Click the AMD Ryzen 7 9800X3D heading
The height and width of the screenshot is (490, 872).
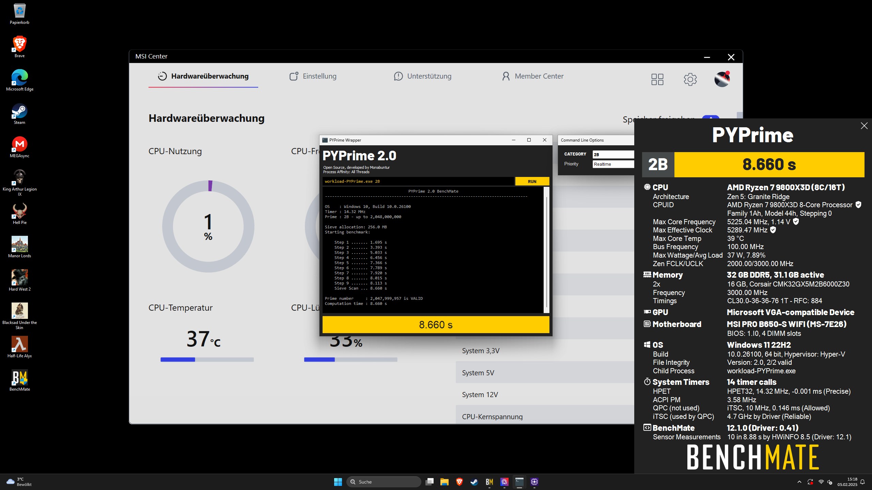786,187
